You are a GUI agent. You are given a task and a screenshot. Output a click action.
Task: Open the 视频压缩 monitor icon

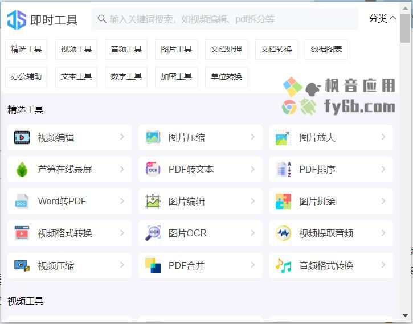click(x=22, y=265)
